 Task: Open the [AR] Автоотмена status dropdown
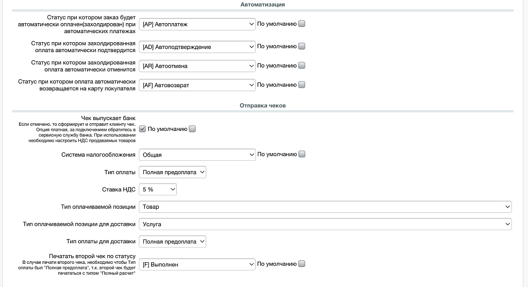pos(197,66)
